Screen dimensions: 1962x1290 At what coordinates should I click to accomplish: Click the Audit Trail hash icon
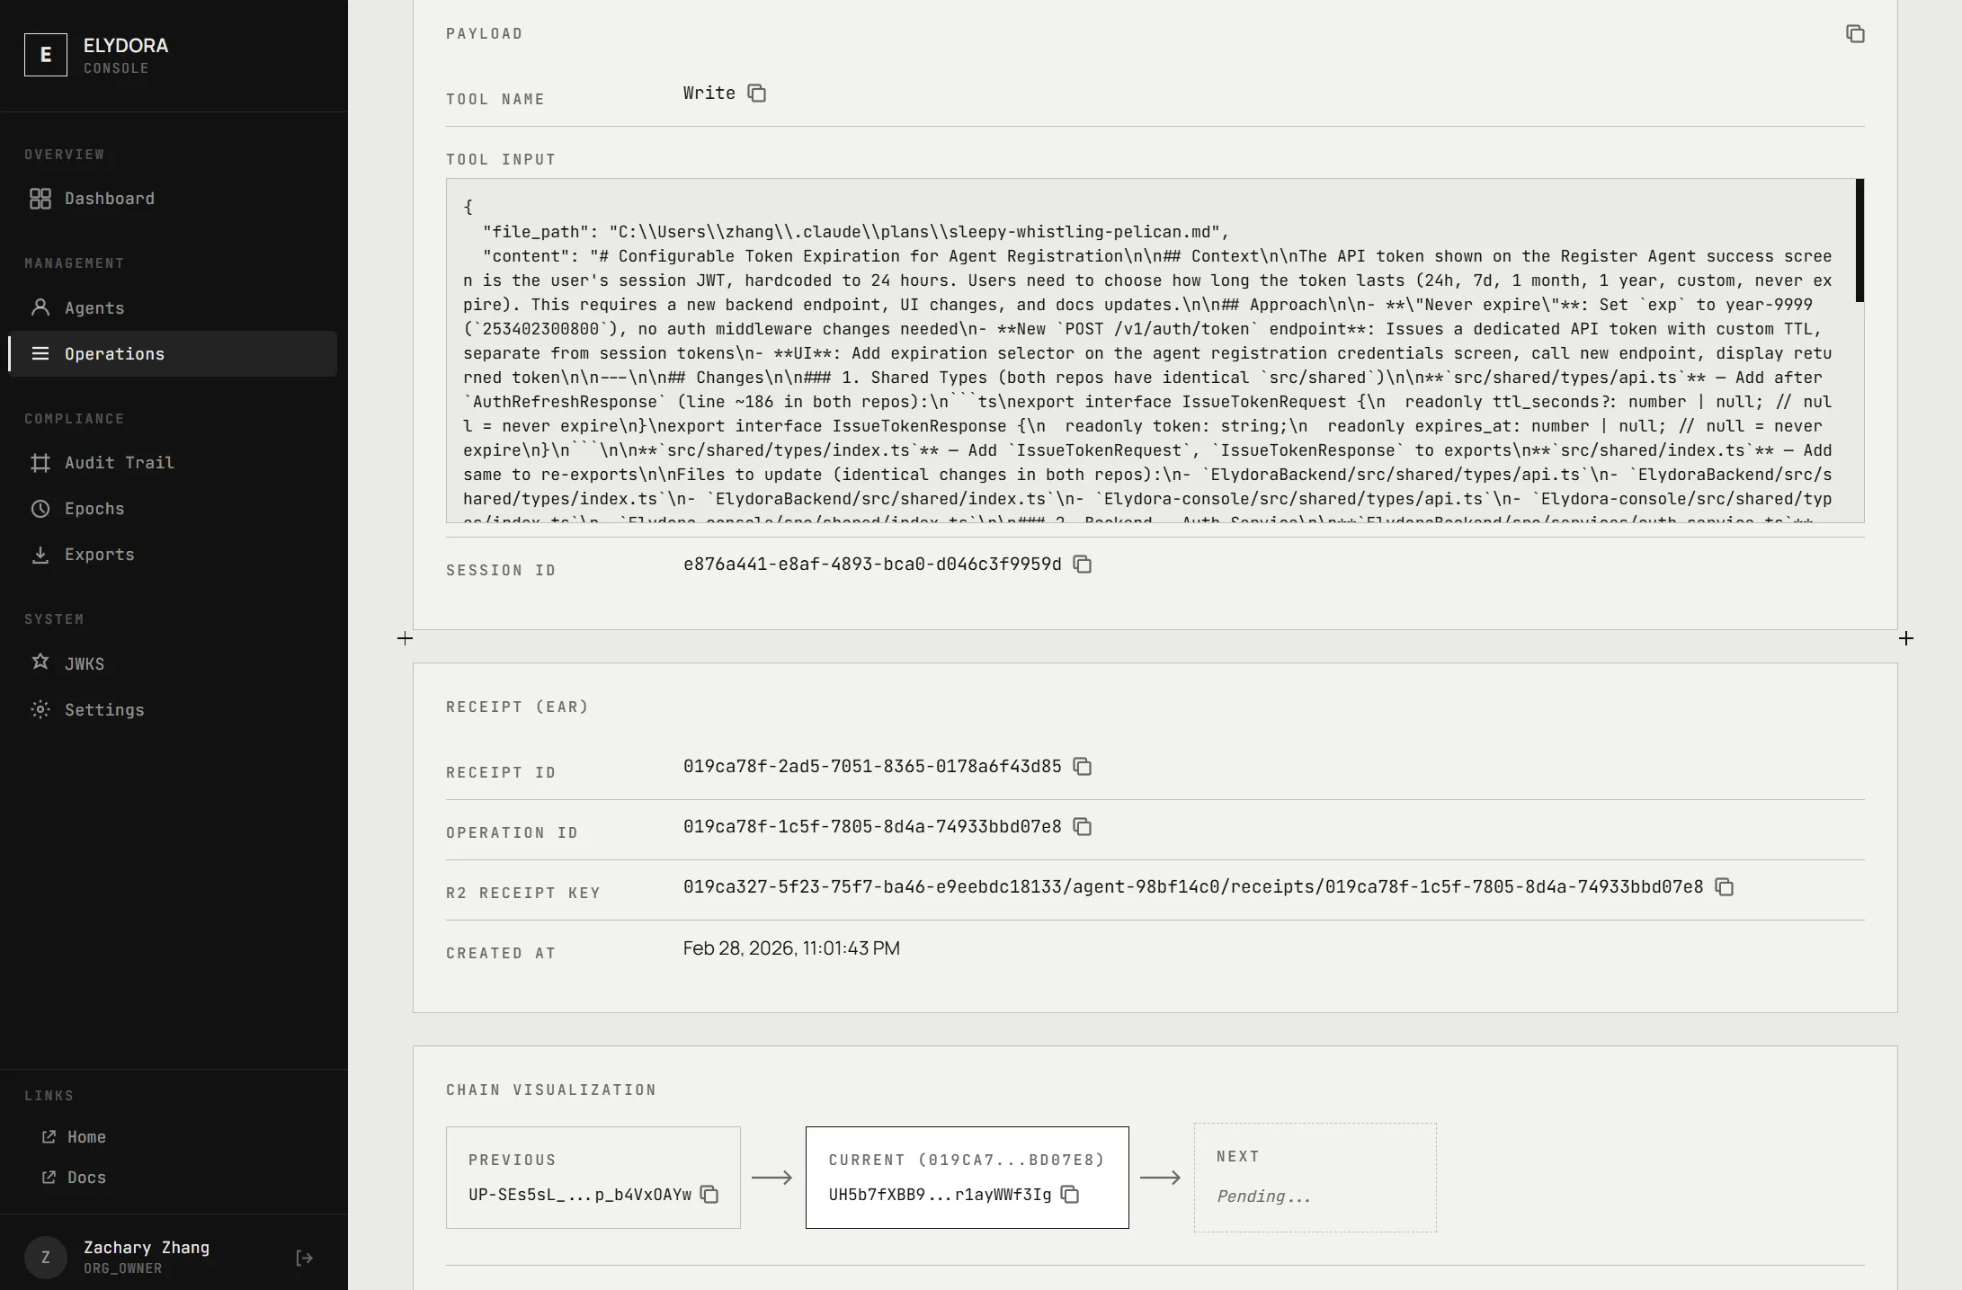[x=40, y=462]
